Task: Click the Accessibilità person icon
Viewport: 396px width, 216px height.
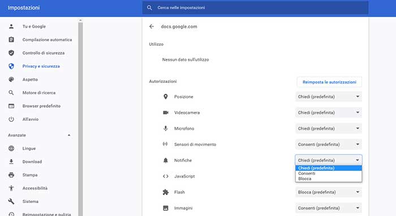Action: click(11, 188)
